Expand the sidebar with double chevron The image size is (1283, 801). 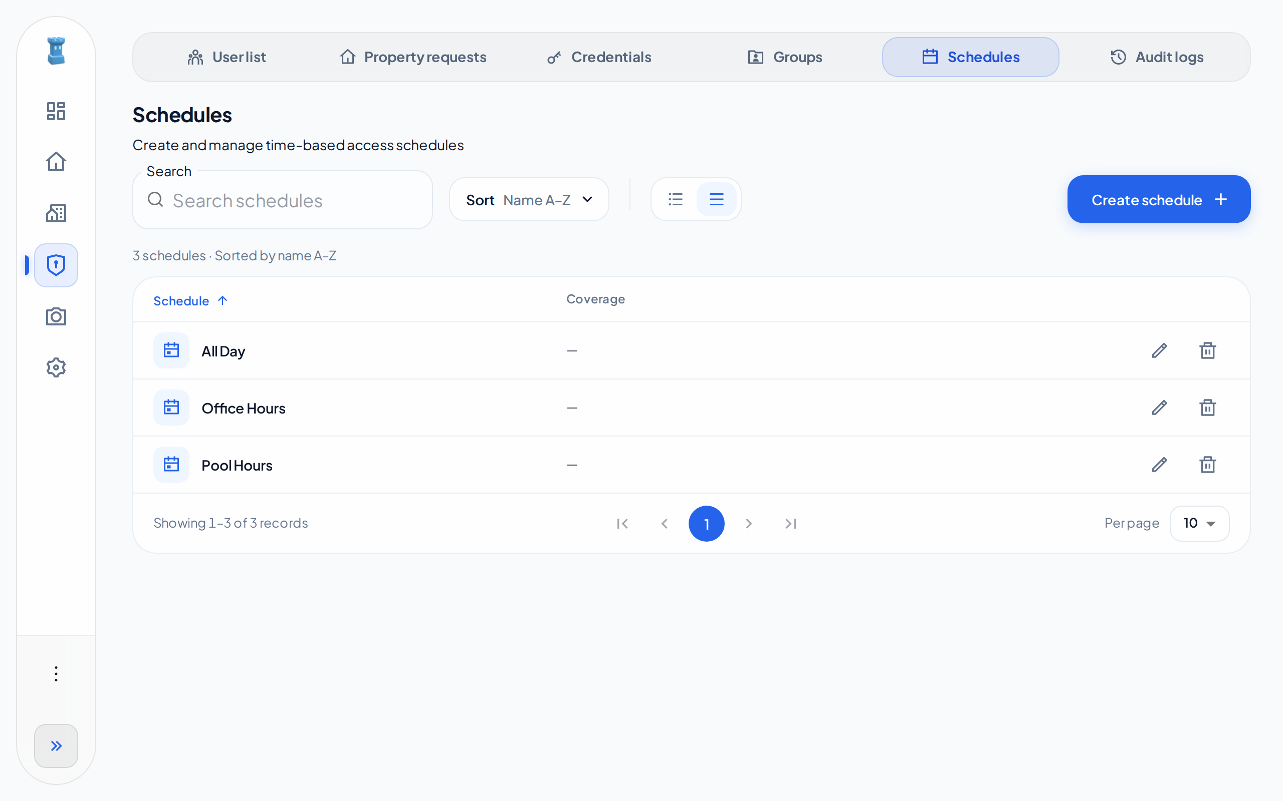click(x=56, y=746)
